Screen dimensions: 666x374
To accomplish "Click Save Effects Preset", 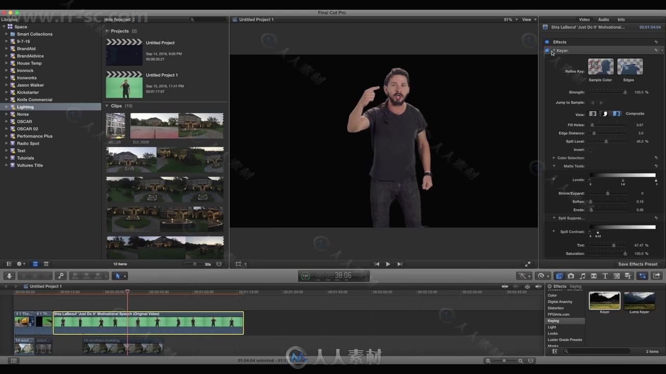I will click(637, 264).
